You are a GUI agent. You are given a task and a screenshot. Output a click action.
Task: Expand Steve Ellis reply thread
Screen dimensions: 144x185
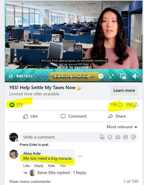[x=62, y=173]
